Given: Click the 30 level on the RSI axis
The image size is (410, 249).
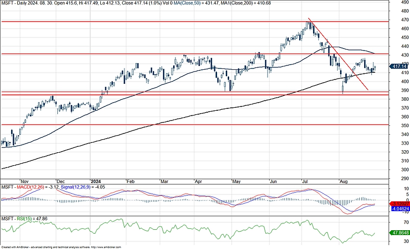Looking at the screenshot, I should [x=406, y=241].
